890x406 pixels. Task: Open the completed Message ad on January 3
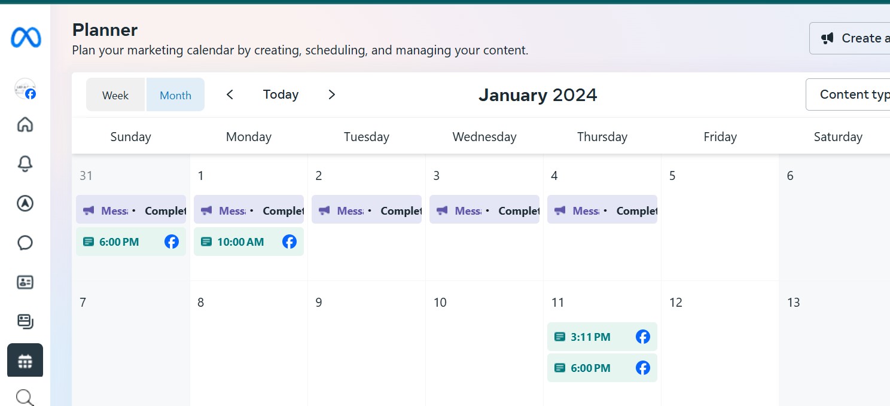pyautogui.click(x=484, y=210)
